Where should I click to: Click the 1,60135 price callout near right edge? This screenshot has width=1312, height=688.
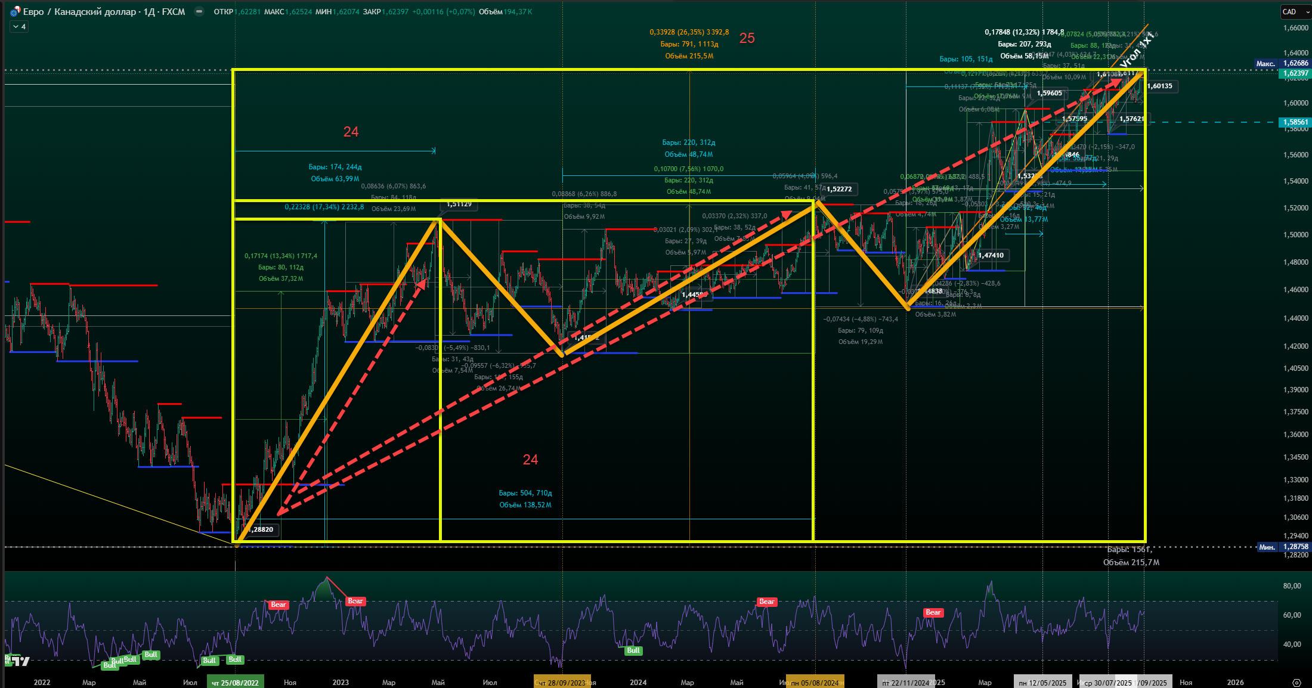click(1159, 86)
